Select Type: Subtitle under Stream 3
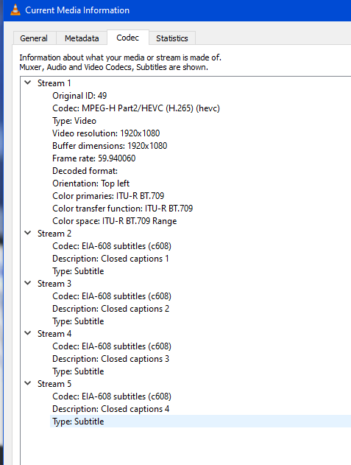Viewport: 351px width, 465px height. tap(78, 321)
